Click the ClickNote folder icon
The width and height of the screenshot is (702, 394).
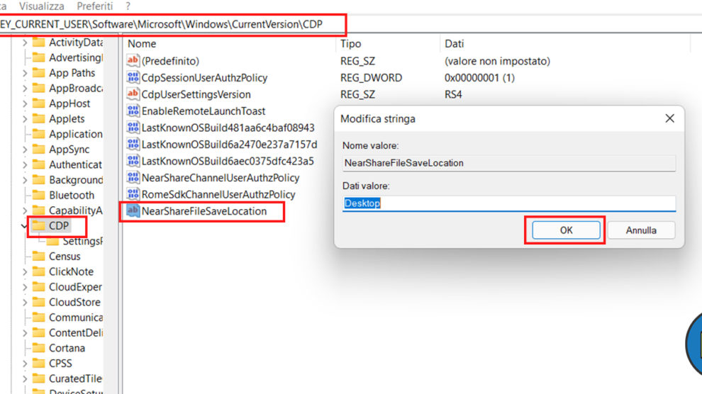click(39, 271)
